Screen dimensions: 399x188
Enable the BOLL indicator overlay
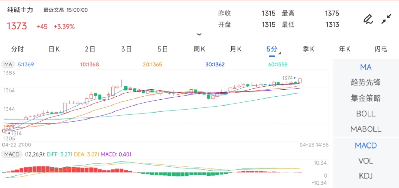pyautogui.click(x=366, y=114)
